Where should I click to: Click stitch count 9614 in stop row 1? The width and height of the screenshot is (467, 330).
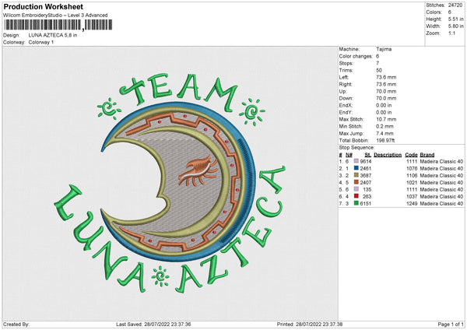(x=366, y=161)
